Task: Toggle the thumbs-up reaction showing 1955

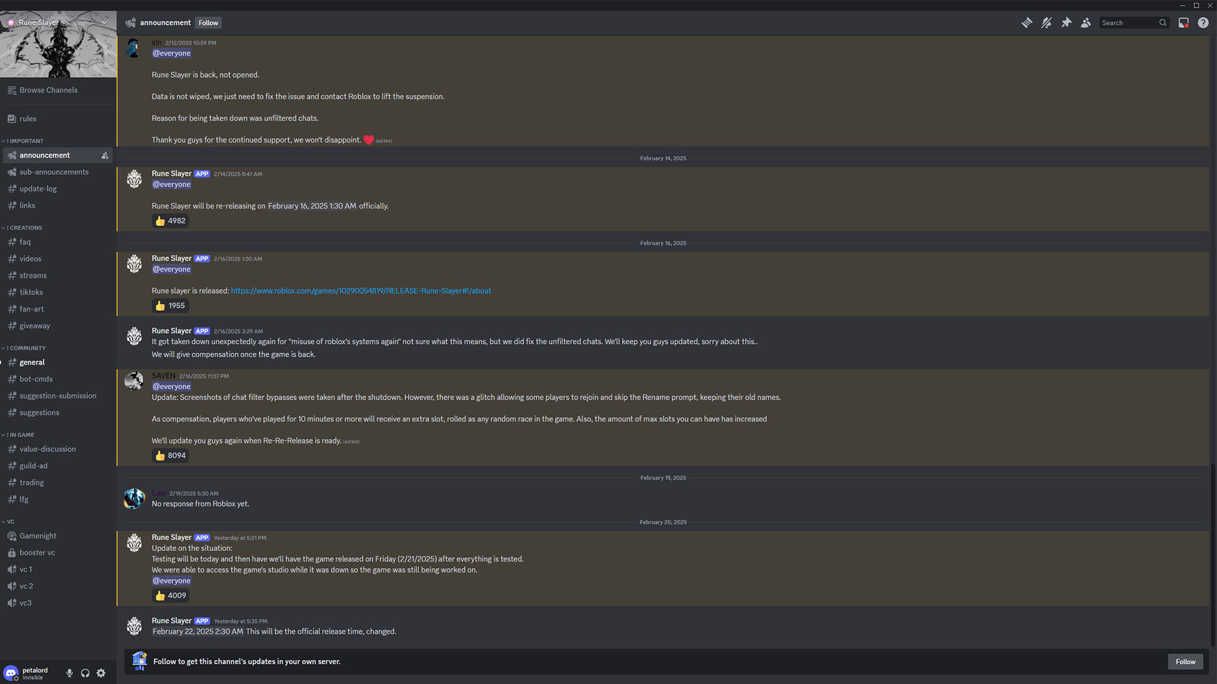Action: (170, 305)
